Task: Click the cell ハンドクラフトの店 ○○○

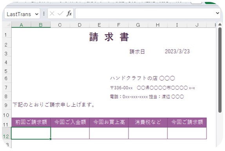Action: [143, 78]
